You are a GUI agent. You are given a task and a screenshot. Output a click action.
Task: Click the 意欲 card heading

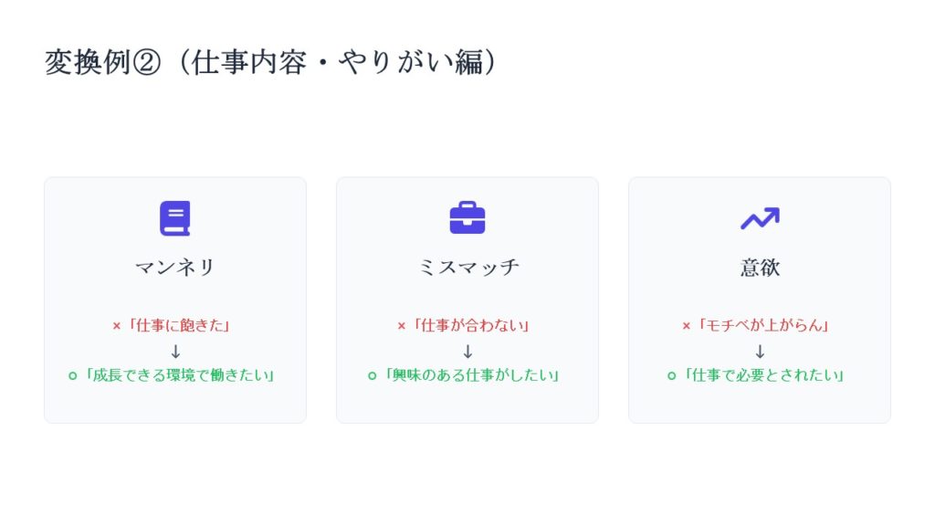tap(760, 268)
